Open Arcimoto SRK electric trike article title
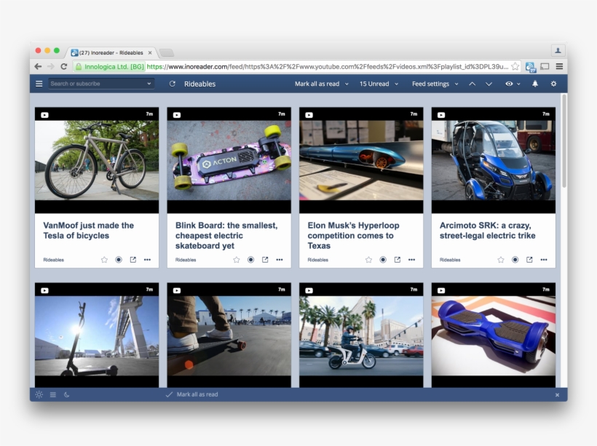The height and width of the screenshot is (446, 597). [487, 230]
